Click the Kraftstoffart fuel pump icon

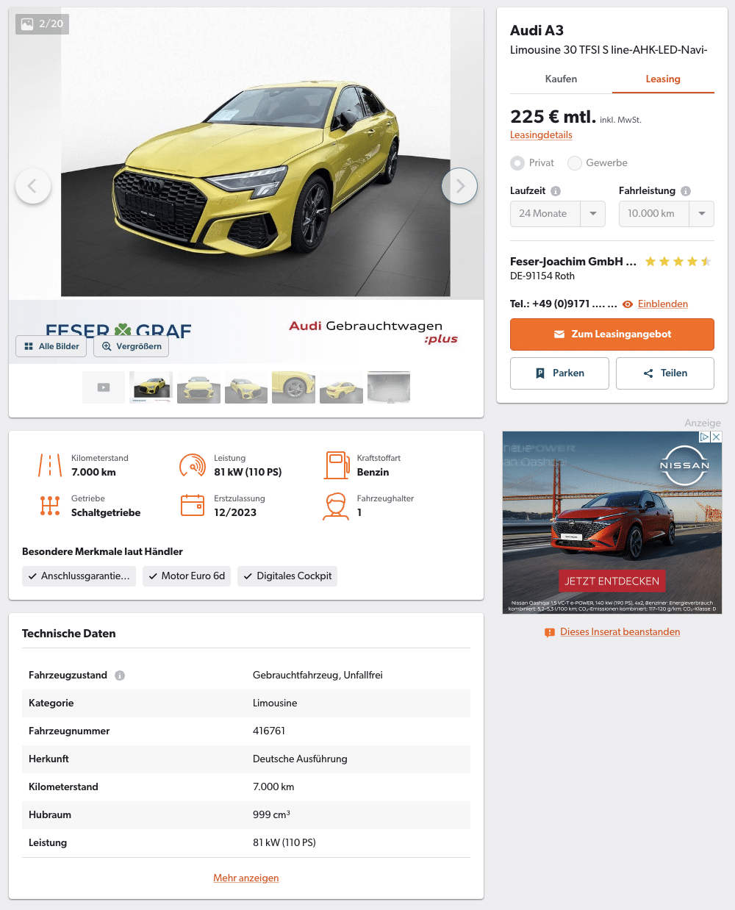[337, 465]
